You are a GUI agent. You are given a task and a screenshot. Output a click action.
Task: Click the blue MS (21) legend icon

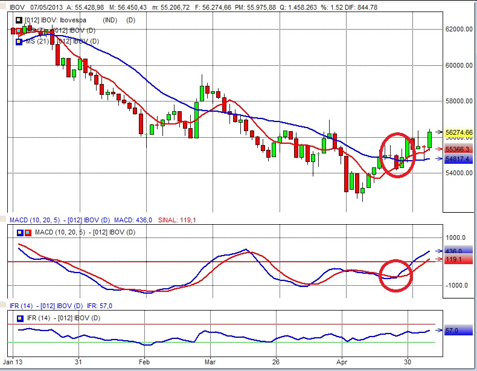(x=18, y=40)
